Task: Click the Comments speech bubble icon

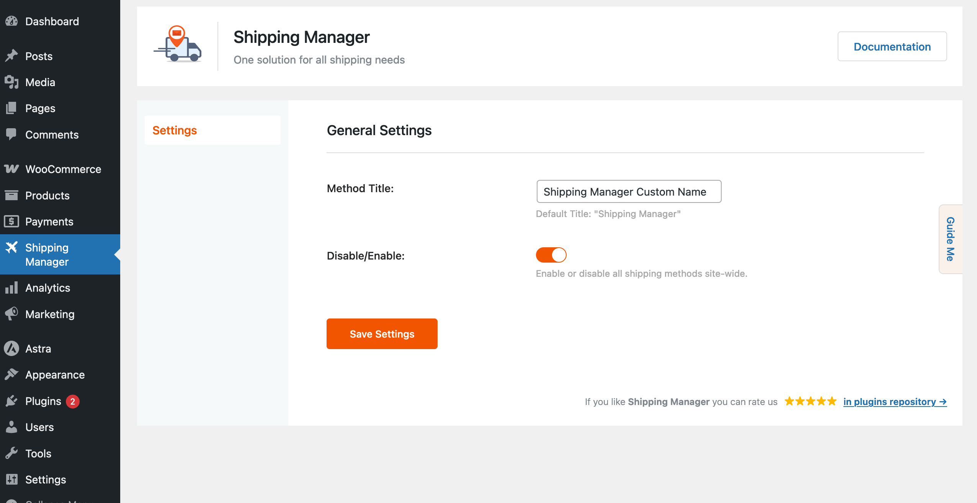Action: point(11,134)
